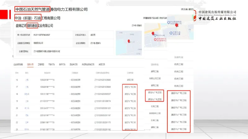248x139 pixels.
Task: Open the person name link in row 17
Action: tap(27, 87)
